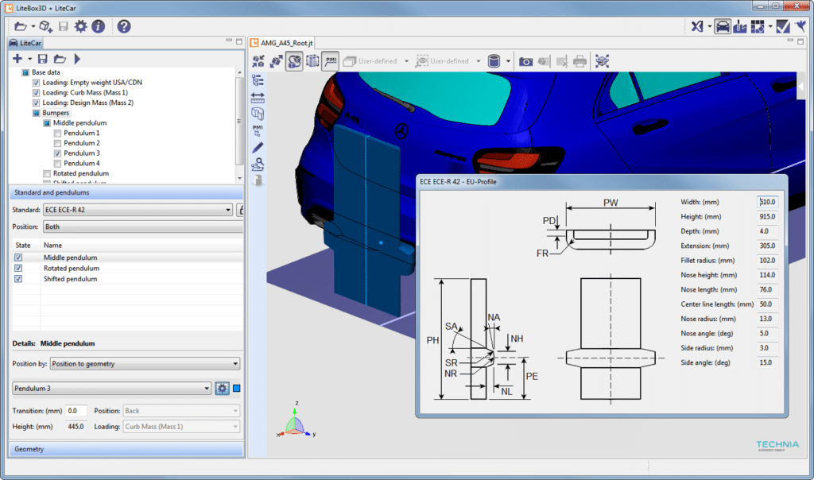This screenshot has height=480, width=814.
Task: Click the cylinder render style icon
Action: [x=494, y=61]
